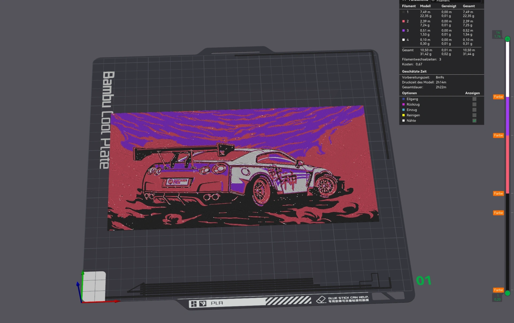Click the Farbe marker at the purple-red change
The image size is (514, 323).
pos(498,136)
